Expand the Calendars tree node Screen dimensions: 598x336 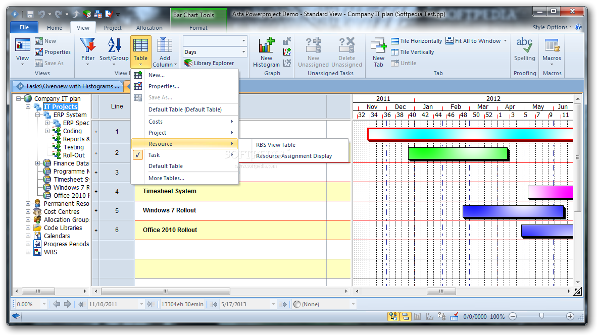point(28,236)
